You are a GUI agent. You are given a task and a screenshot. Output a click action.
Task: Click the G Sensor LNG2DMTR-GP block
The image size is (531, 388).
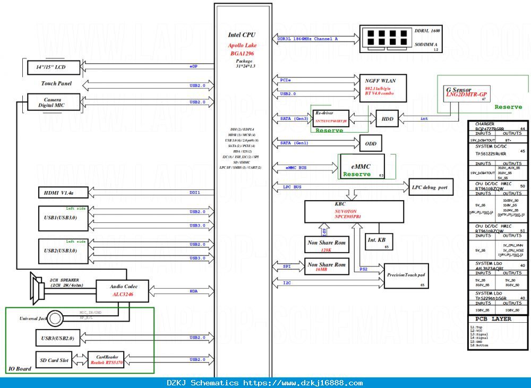click(x=467, y=94)
